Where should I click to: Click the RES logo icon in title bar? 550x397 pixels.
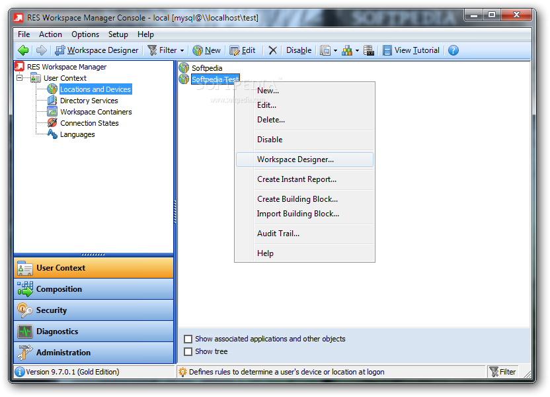click(x=19, y=18)
